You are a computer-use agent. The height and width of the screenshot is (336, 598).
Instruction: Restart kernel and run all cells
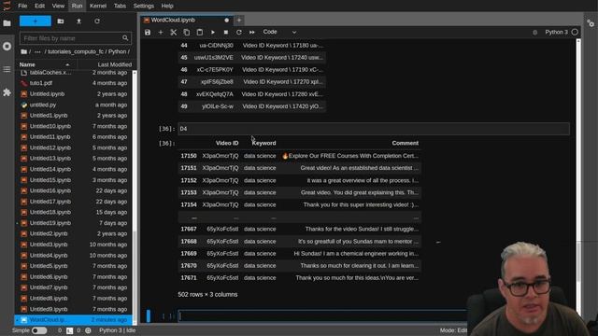click(x=252, y=33)
